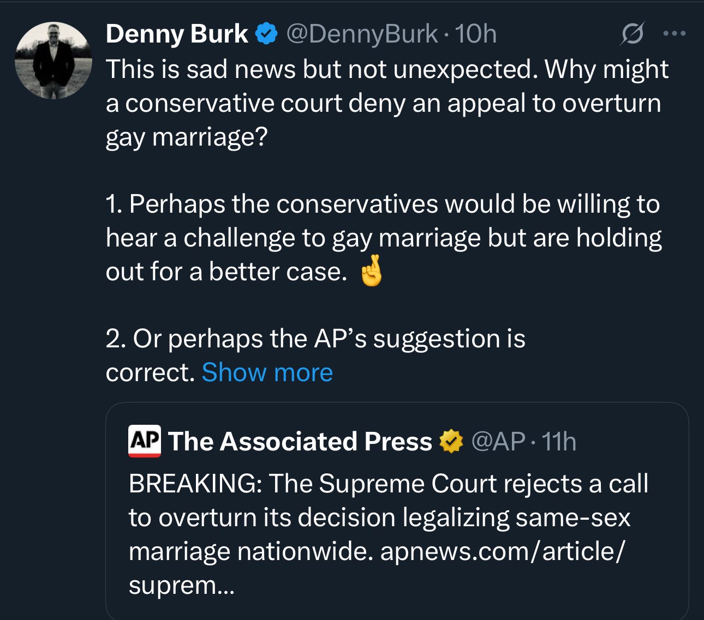Click The Associated Press account name
This screenshot has width=704, height=620.
[300, 441]
